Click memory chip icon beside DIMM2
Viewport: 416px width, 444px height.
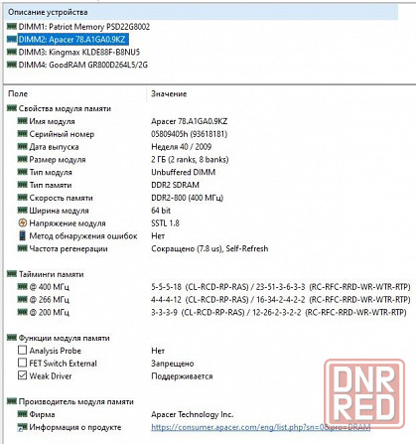(12, 39)
